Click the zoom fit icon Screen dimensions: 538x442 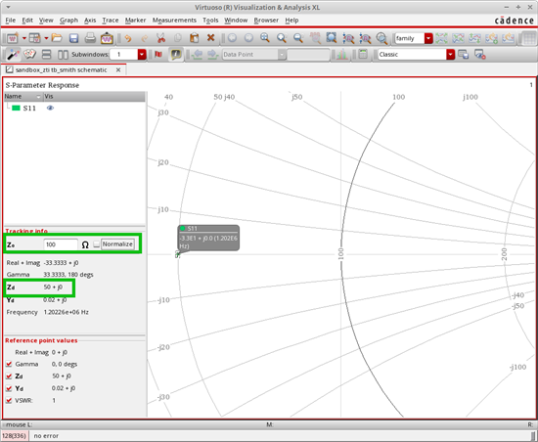[x=332, y=38]
